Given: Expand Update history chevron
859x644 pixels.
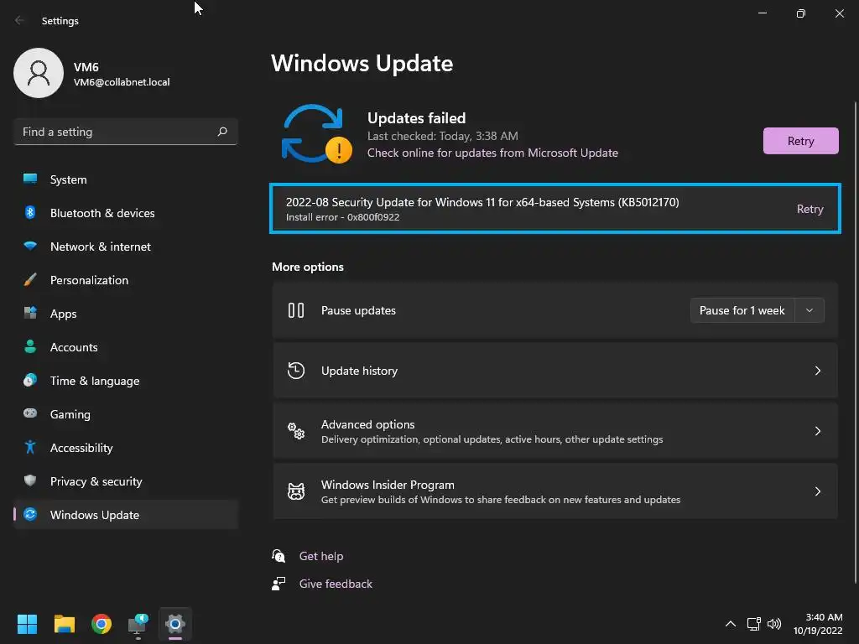Looking at the screenshot, I should tap(817, 371).
